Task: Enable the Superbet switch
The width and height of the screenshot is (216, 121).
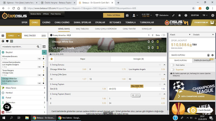Action: [172, 70]
